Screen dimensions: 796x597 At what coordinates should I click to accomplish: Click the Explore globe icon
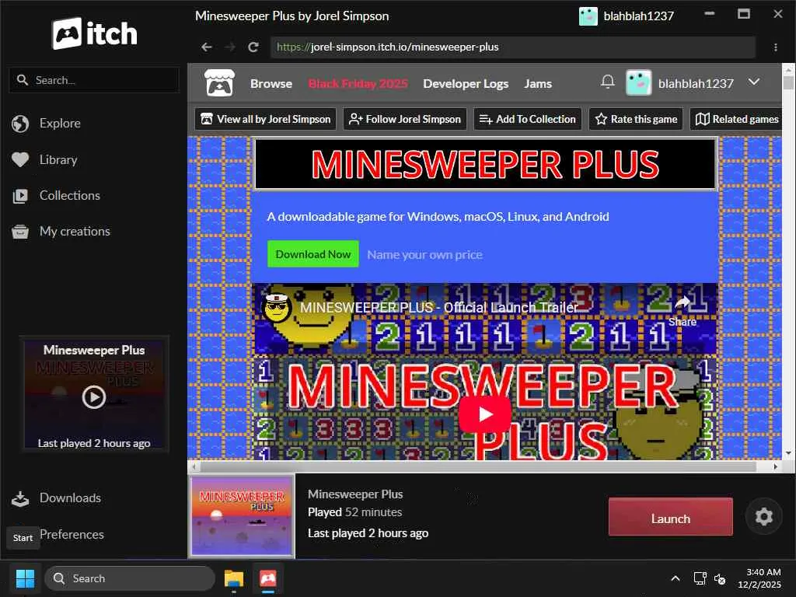[20, 124]
